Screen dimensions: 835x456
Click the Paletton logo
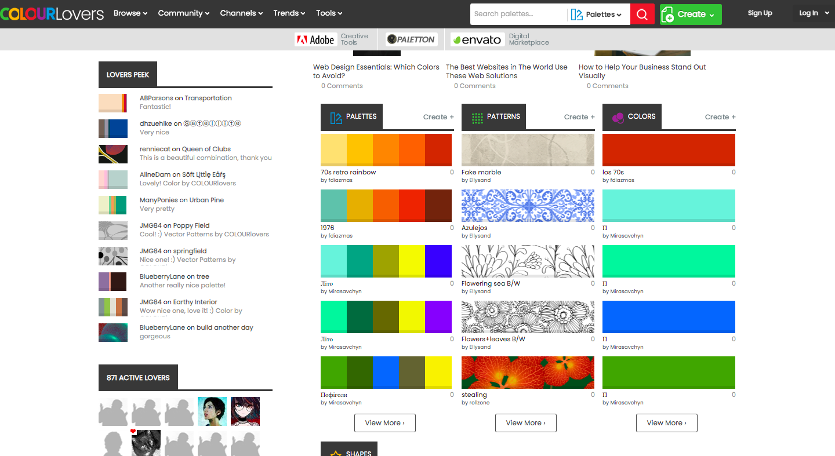[x=411, y=39]
